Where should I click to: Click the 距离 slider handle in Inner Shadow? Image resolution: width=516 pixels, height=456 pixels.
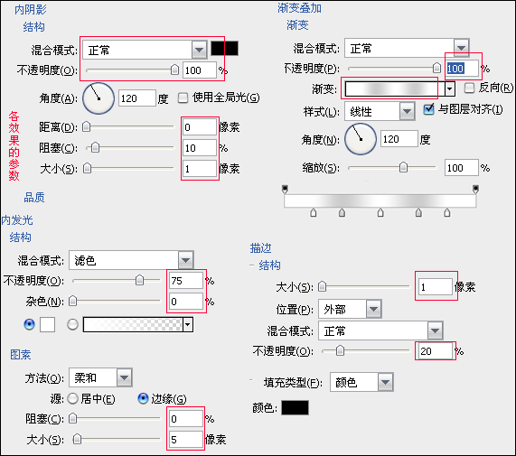[86, 126]
